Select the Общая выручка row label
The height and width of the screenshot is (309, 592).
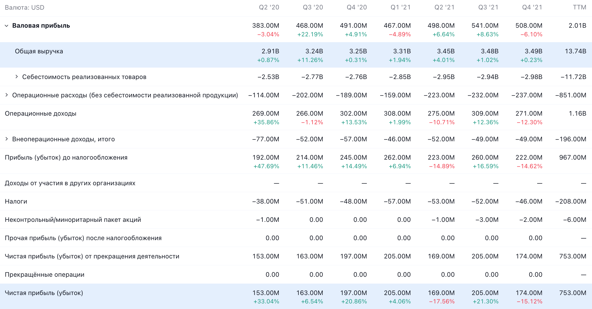(x=39, y=51)
